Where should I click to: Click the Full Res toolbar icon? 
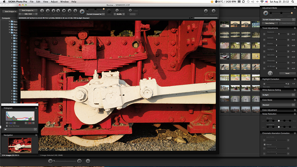click(109, 11)
